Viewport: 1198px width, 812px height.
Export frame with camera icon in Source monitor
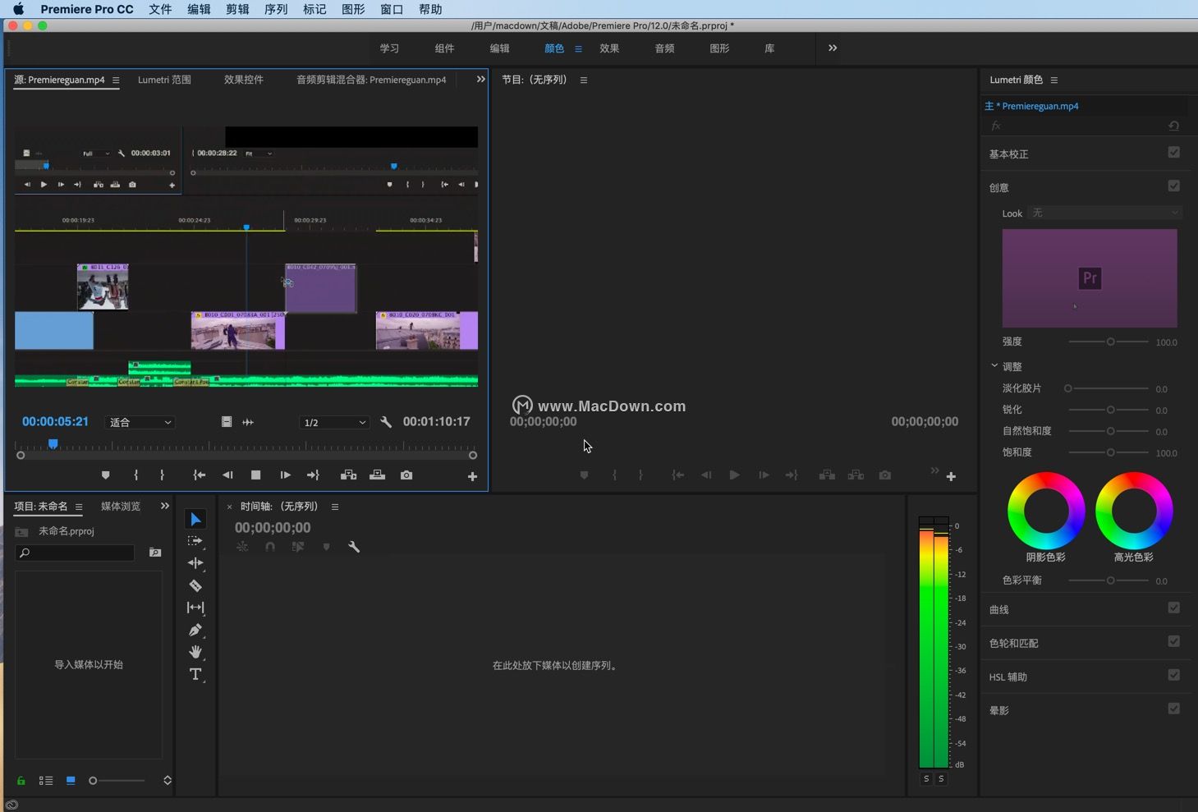coord(406,475)
